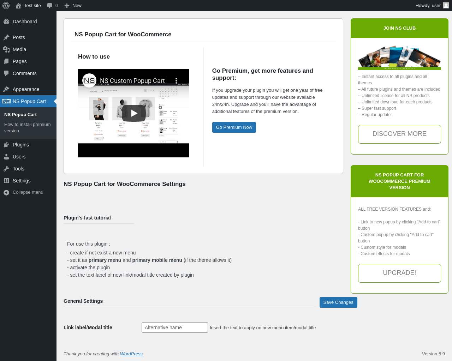This screenshot has height=361, width=452.
Task: Click the Collapse menu arrow icon
Action: (6, 192)
